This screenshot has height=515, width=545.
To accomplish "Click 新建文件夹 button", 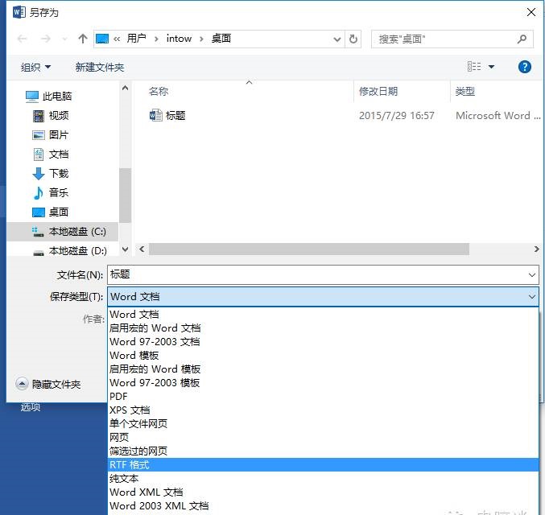I will click(x=100, y=67).
